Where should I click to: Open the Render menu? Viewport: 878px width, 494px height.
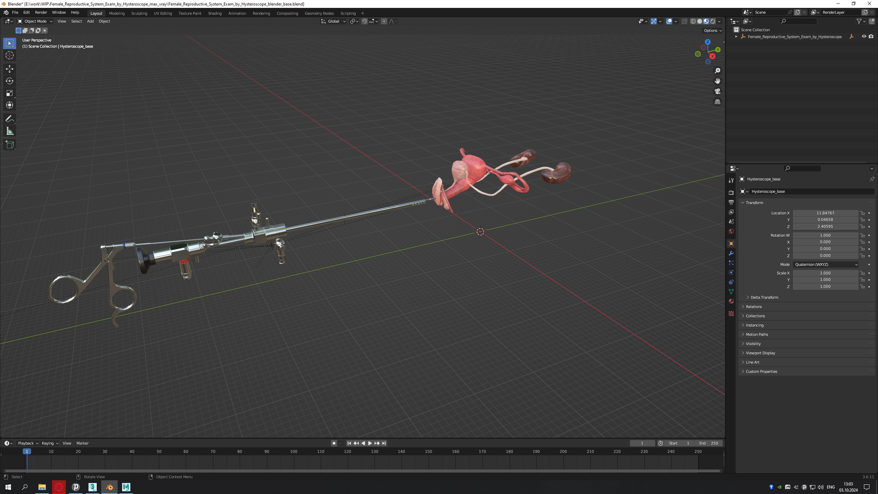pos(41,12)
